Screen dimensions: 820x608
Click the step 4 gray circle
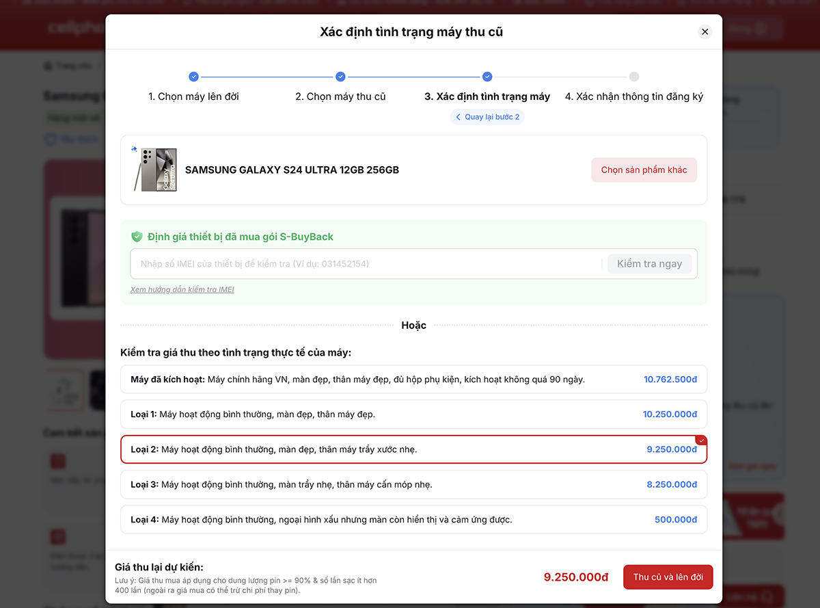pos(634,77)
